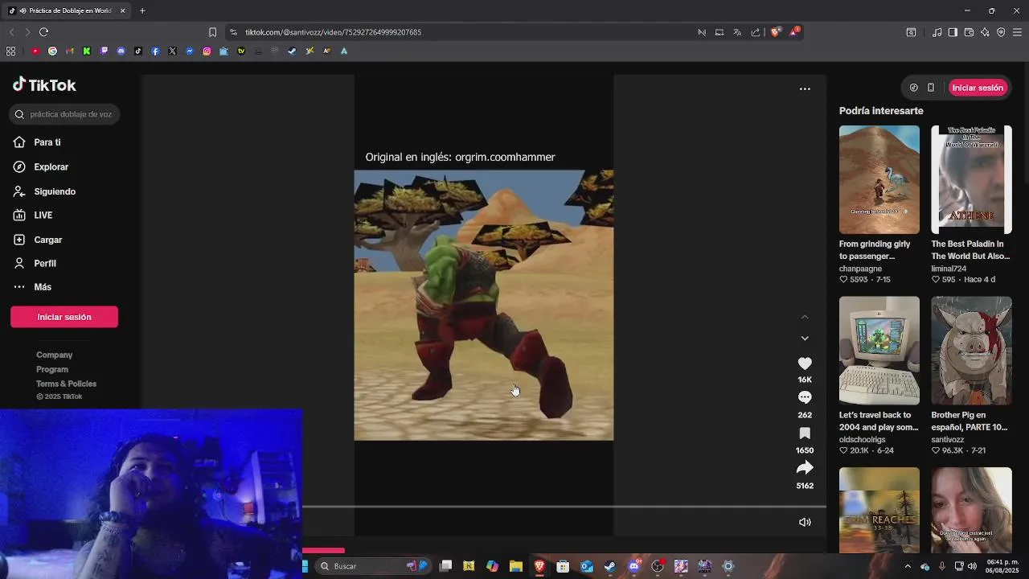This screenshot has height=579, width=1029.
Task: Open the Brave media playlist music icon
Action: (937, 32)
